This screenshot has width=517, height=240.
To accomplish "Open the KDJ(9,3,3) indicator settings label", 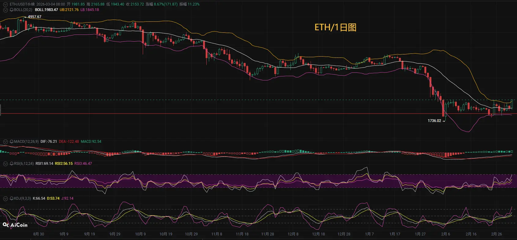I will pyautogui.click(x=22, y=198).
